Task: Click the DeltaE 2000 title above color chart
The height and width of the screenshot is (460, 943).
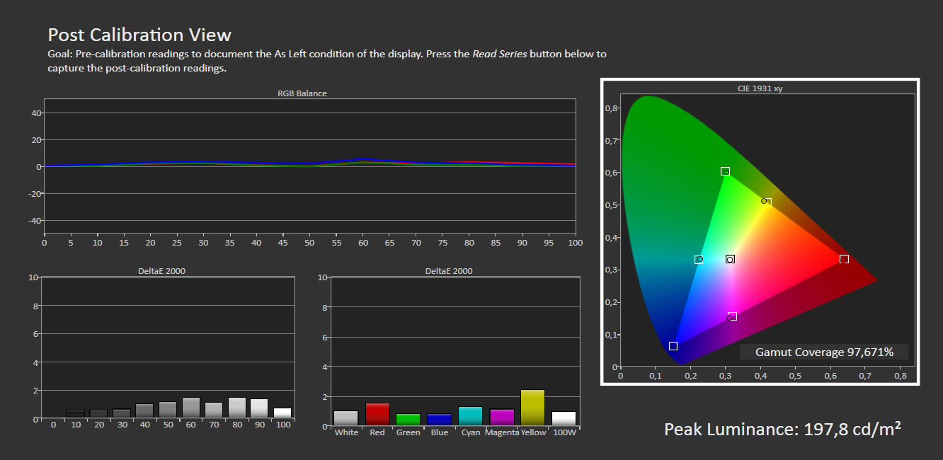Action: pyautogui.click(x=449, y=271)
